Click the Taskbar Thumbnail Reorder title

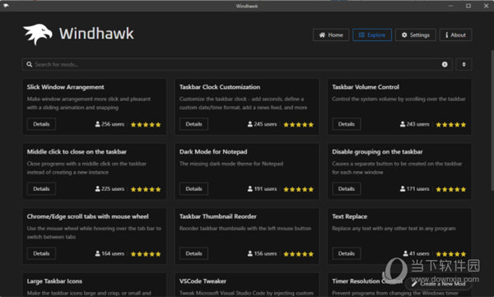click(x=217, y=216)
